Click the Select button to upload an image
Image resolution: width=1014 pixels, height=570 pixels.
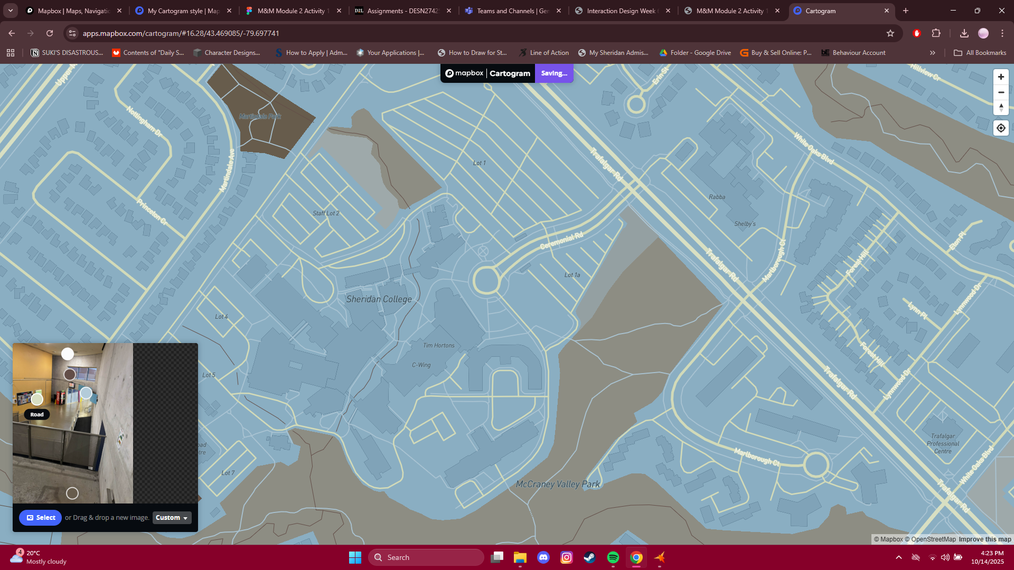pos(40,518)
